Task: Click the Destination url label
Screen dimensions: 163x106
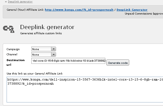Action: click(x=16, y=62)
